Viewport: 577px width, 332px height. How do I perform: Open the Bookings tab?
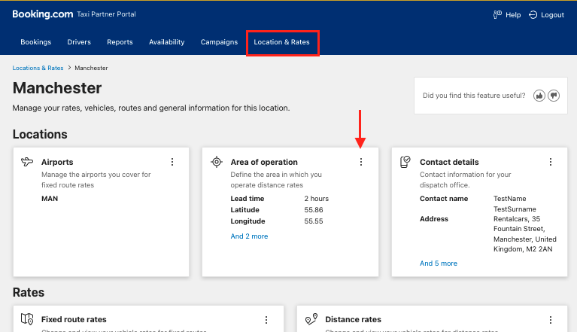click(35, 42)
